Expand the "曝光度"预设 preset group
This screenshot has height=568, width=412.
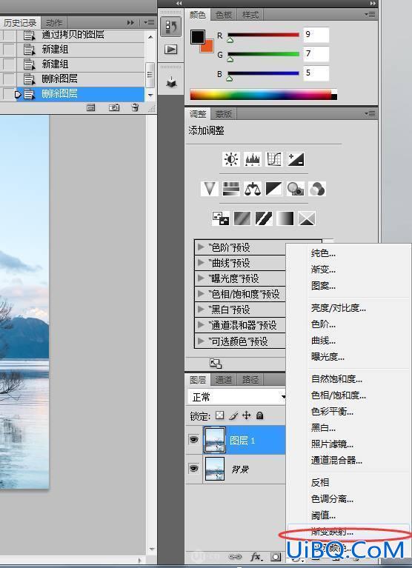(x=200, y=278)
